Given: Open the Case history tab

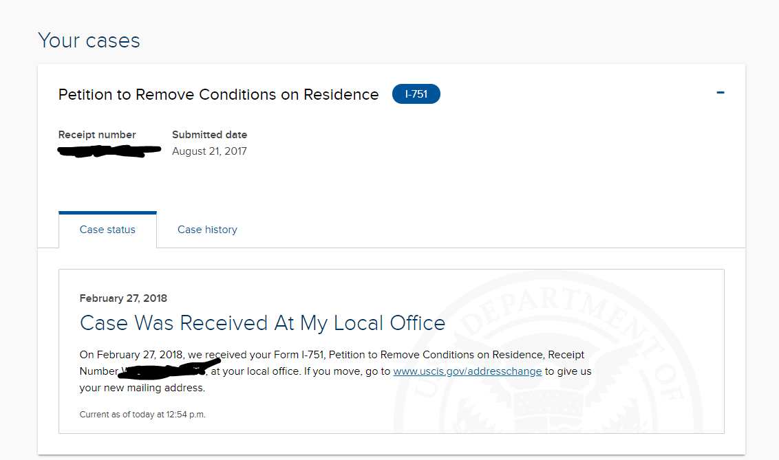Looking at the screenshot, I should [207, 230].
